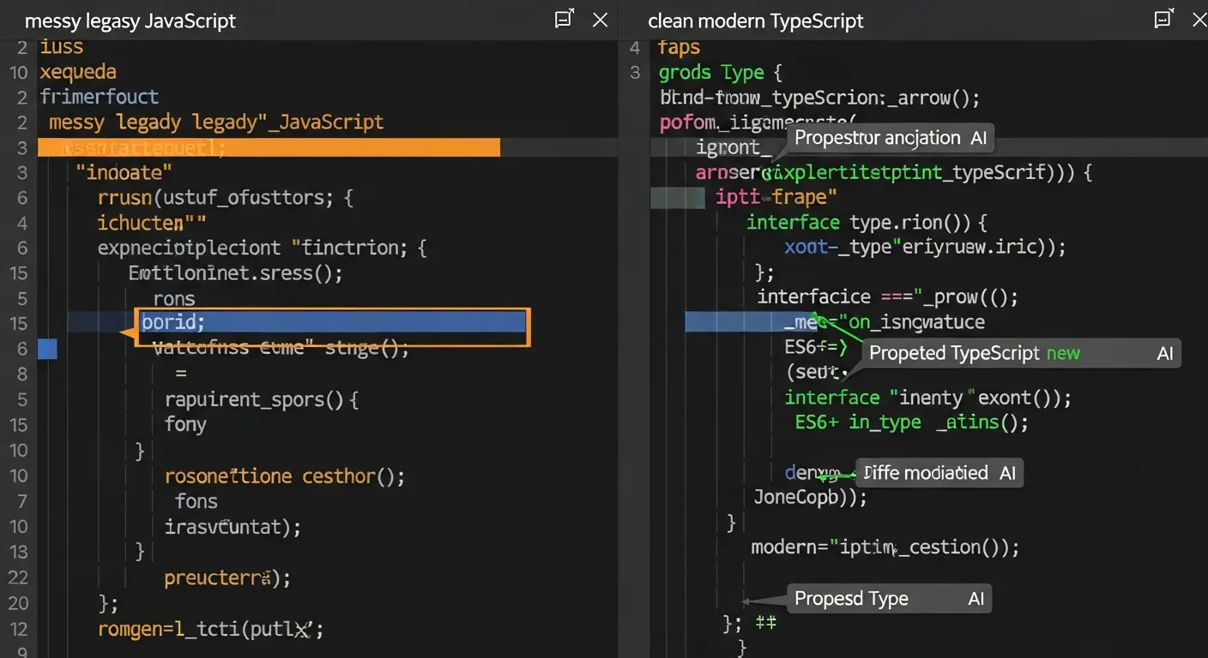This screenshot has width=1208, height=658.
Task: Select the 'JoneCopb));' line
Action: [810, 497]
